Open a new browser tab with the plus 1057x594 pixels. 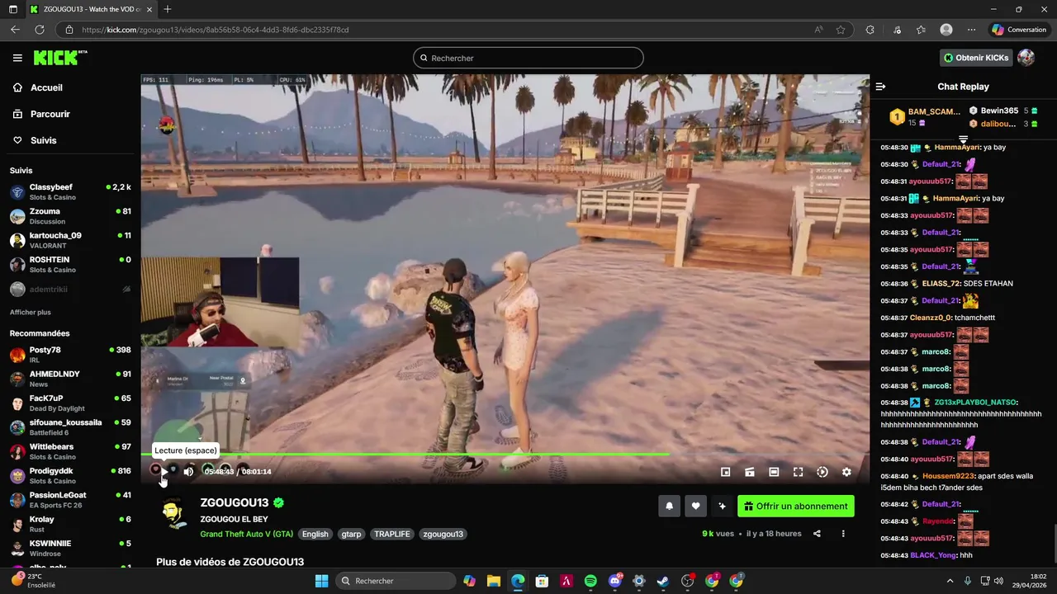[x=168, y=9]
